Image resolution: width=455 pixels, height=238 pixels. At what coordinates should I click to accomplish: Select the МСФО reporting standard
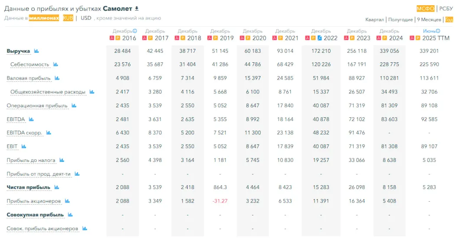pos(425,9)
